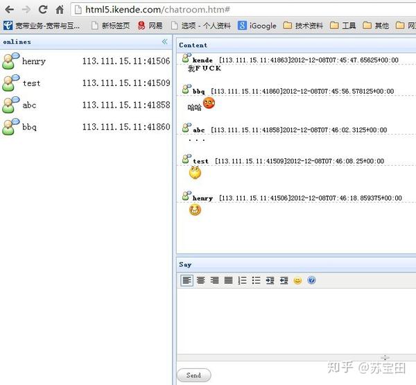Open the 网易 bookmark

tap(150, 26)
